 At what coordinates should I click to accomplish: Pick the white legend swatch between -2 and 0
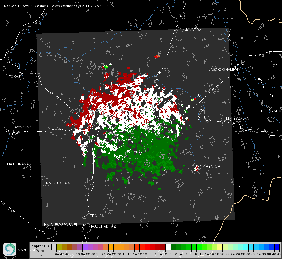tap(168, 247)
